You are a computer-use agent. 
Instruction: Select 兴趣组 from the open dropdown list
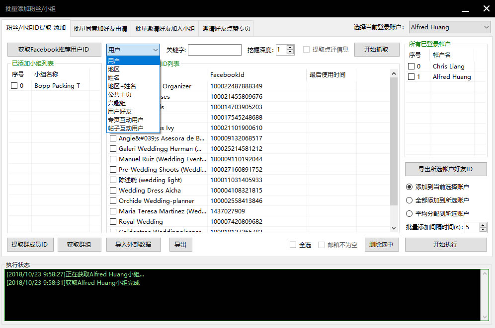pos(116,103)
